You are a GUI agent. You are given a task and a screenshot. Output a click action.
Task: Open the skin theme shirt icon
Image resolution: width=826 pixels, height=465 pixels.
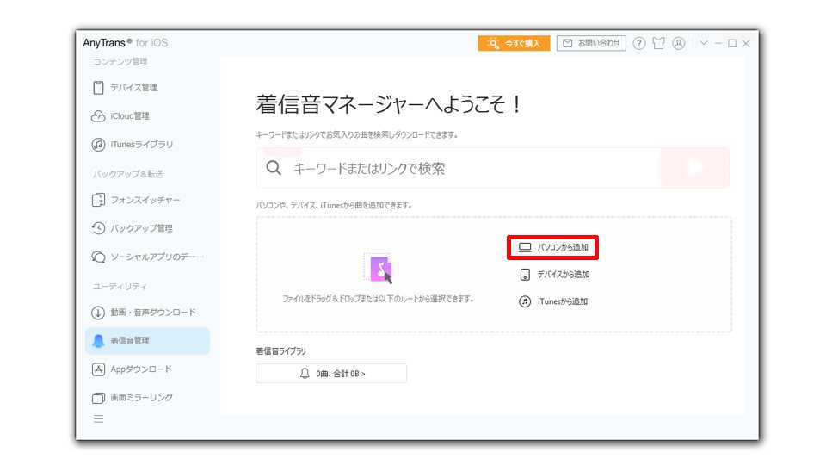658,43
